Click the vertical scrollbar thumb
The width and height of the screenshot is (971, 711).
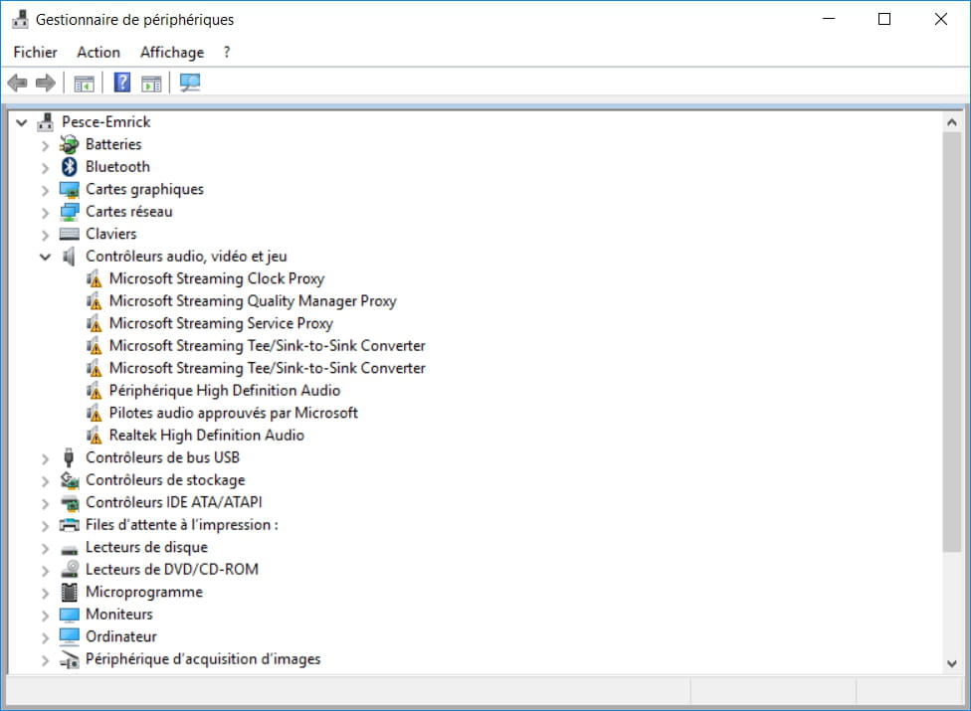(952, 341)
